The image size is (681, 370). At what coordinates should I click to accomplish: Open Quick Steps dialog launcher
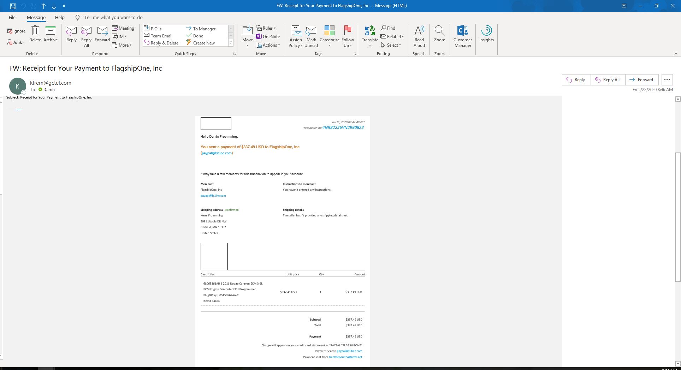234,54
